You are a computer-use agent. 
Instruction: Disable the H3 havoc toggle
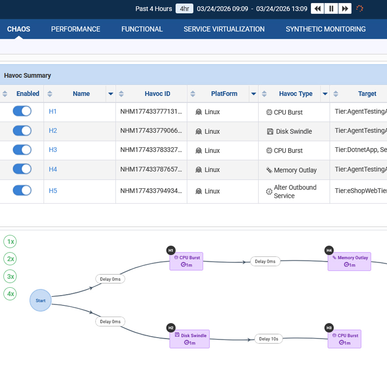point(22,150)
